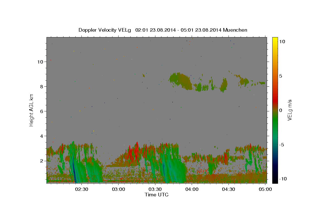Click the 03:00 time tick label
This screenshot has height=220, width=330.
pos(119,189)
